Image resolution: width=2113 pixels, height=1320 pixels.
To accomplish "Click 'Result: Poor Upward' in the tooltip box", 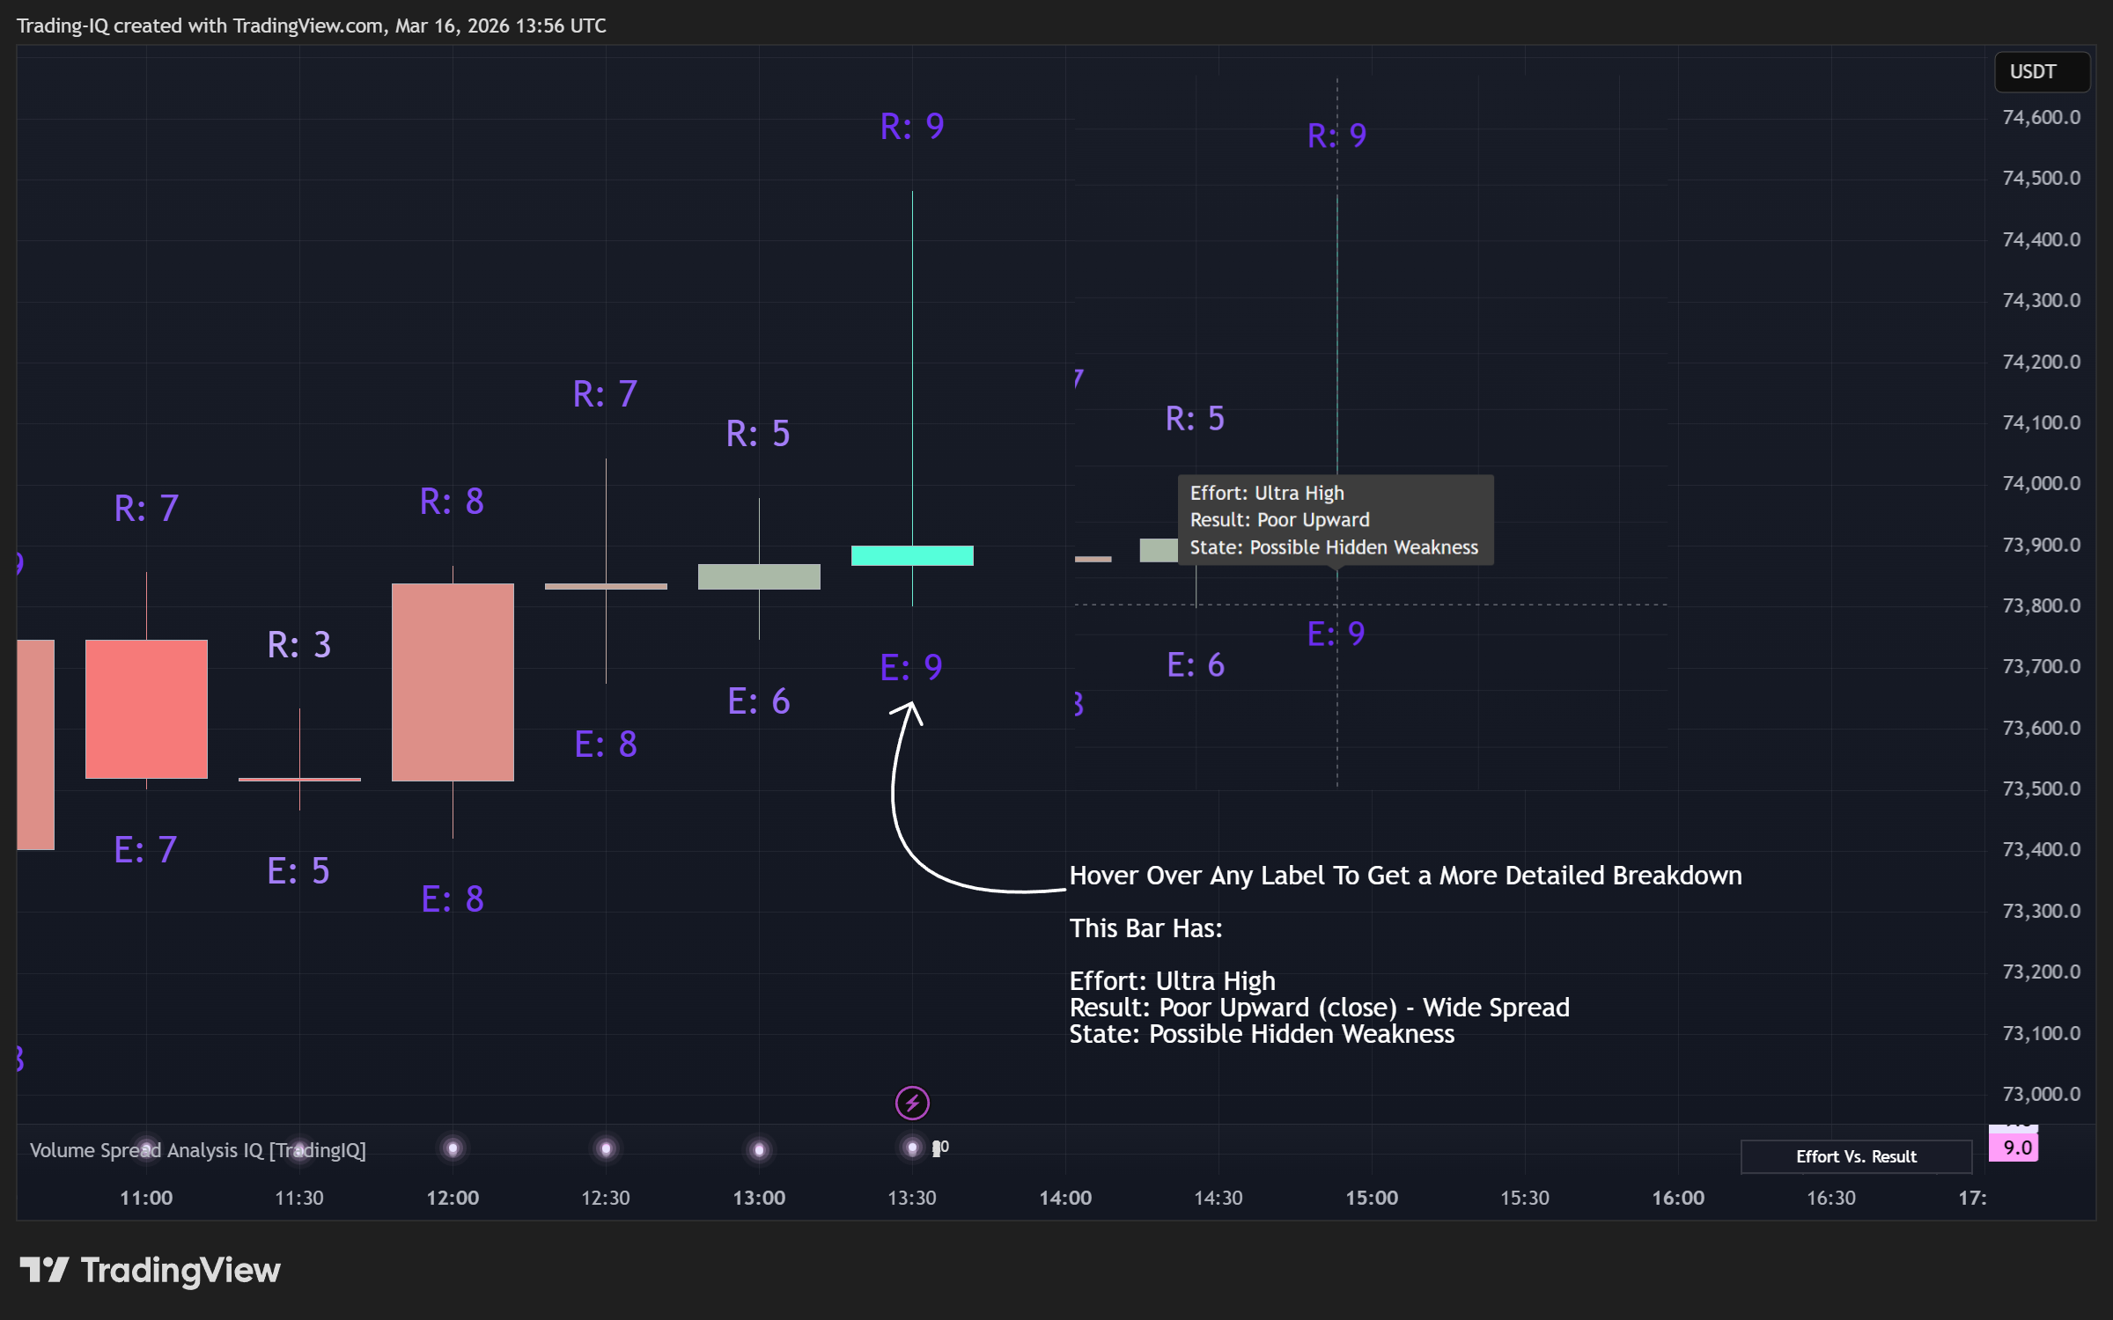I will coord(1279,520).
